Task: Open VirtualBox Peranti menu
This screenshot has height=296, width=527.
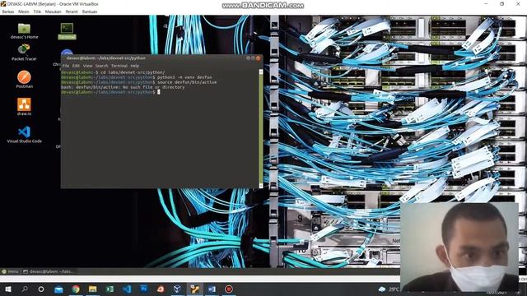Action: click(72, 12)
